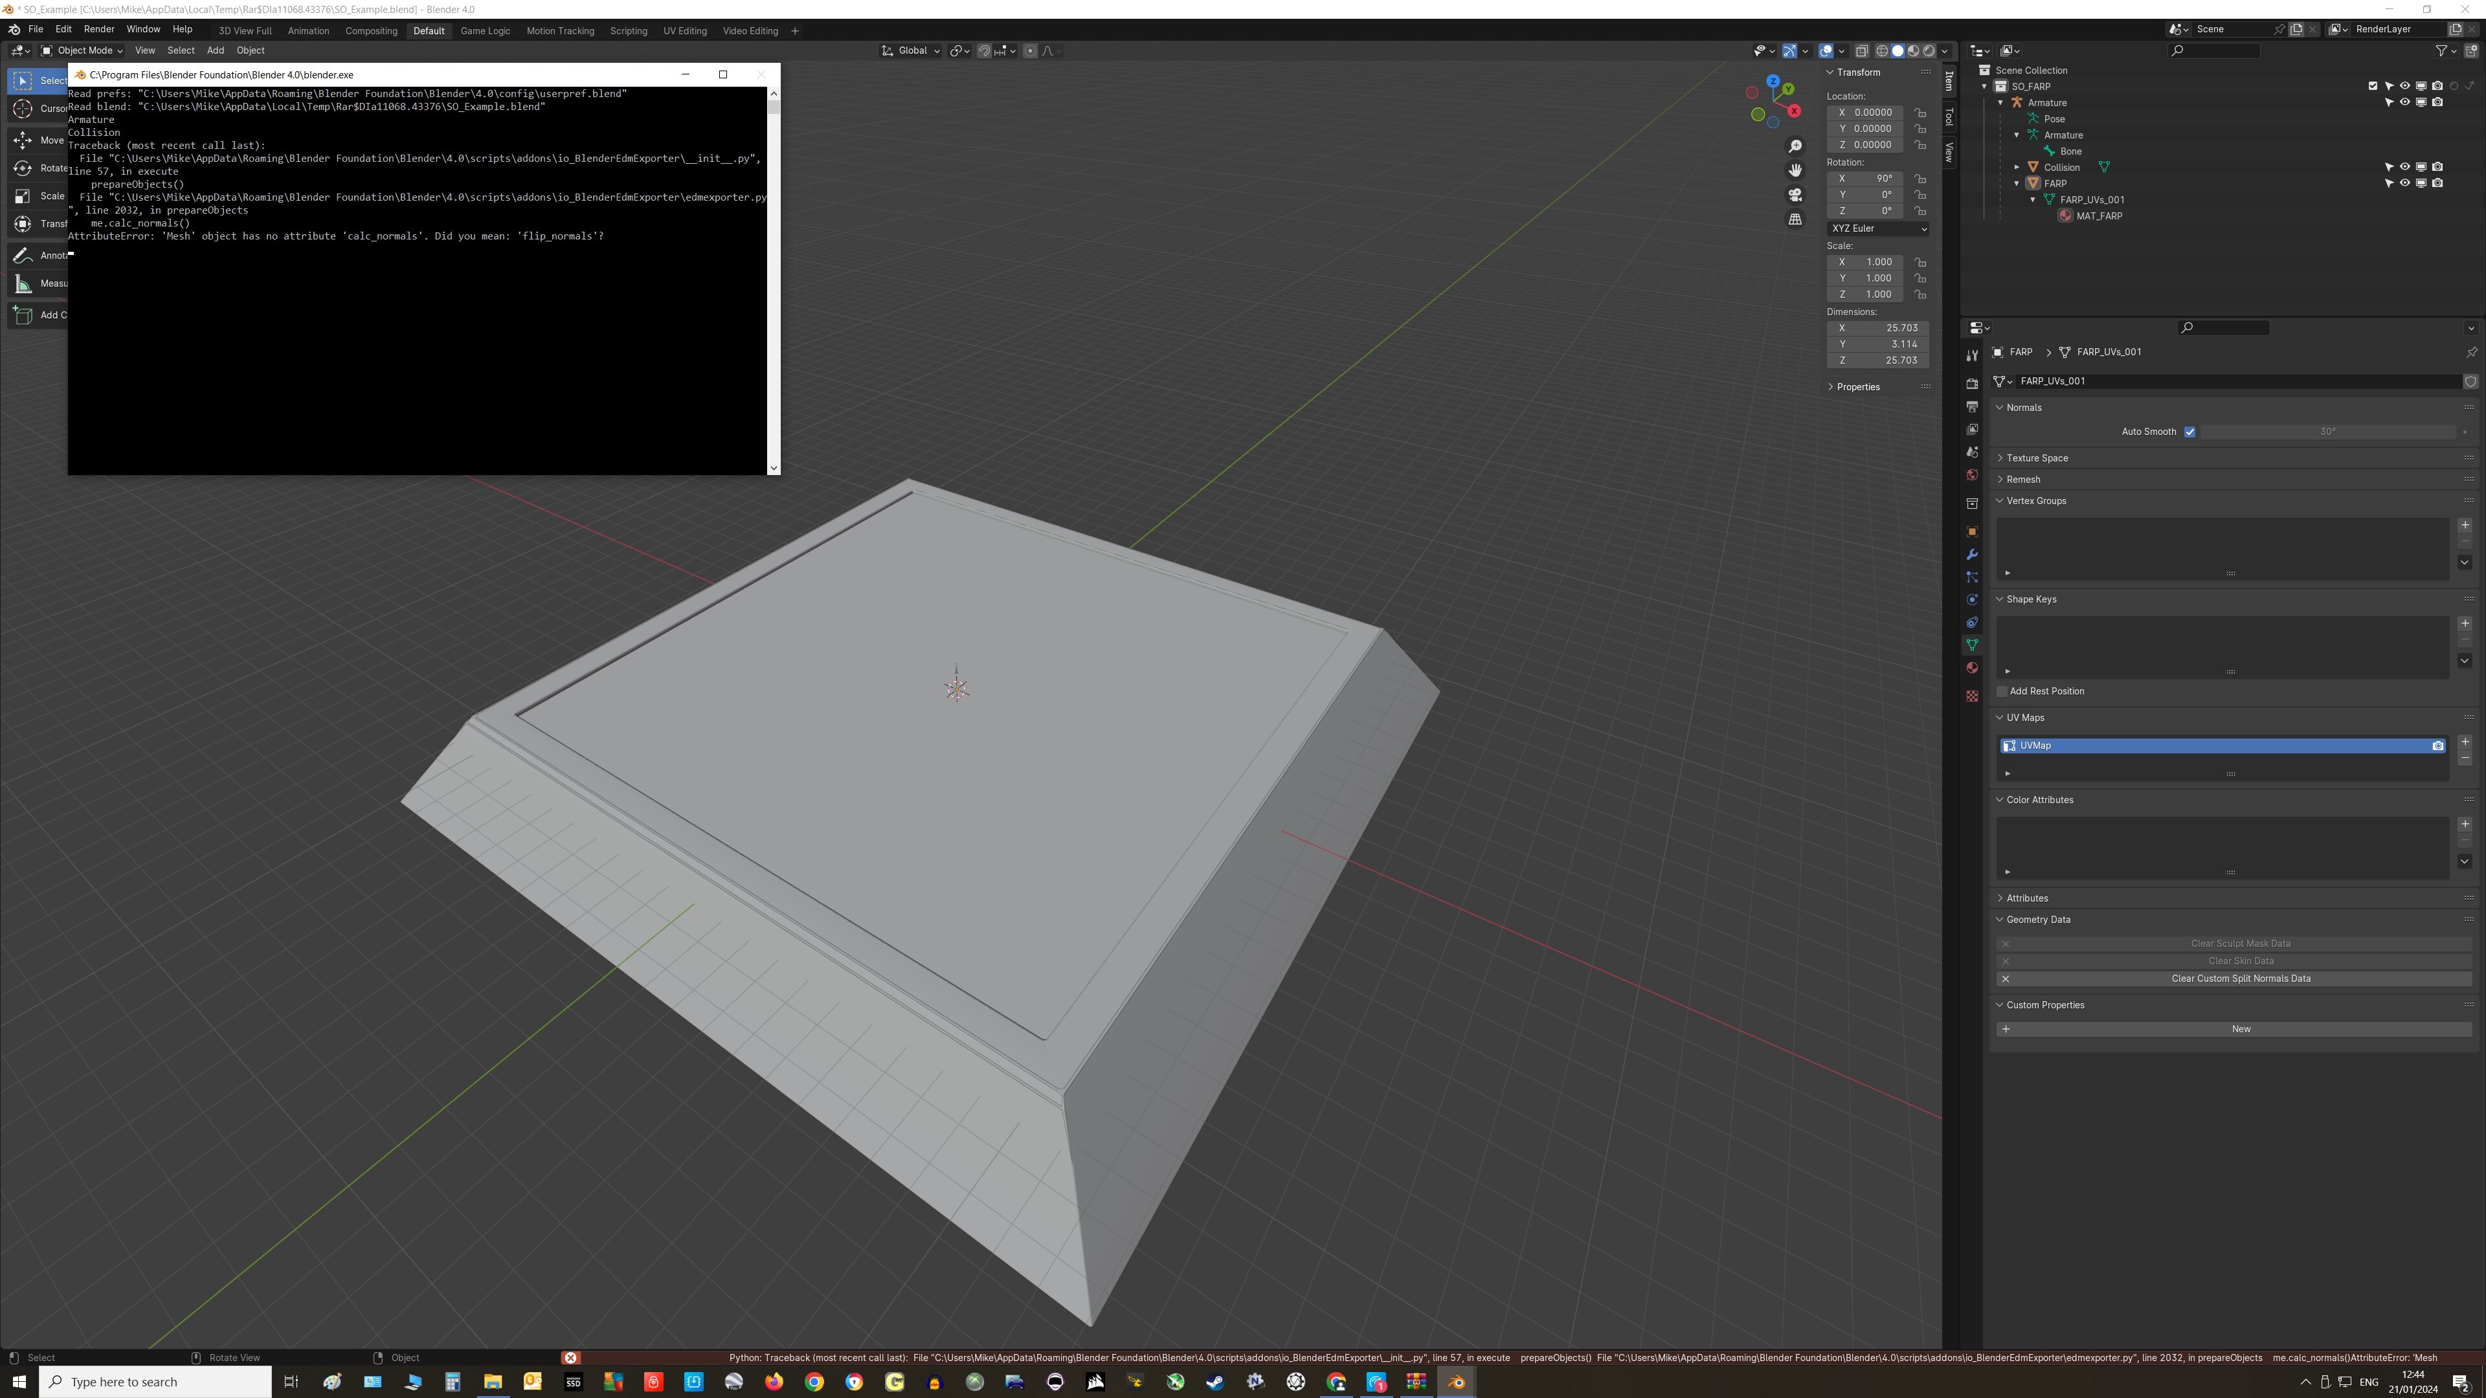Hide the Collision object with its eye icon
The width and height of the screenshot is (2486, 1398).
point(2405,168)
